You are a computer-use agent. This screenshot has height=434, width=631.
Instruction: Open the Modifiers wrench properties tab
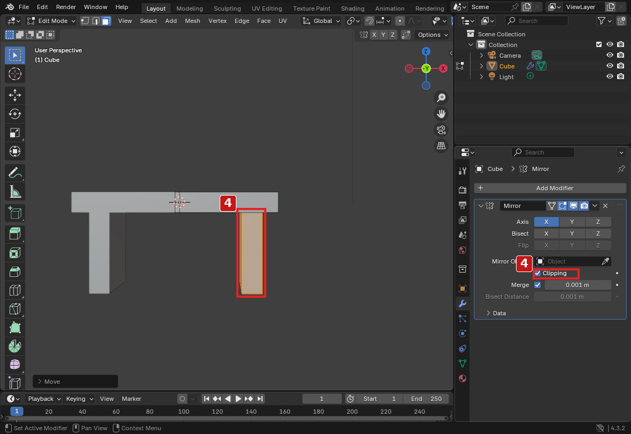coord(463,303)
